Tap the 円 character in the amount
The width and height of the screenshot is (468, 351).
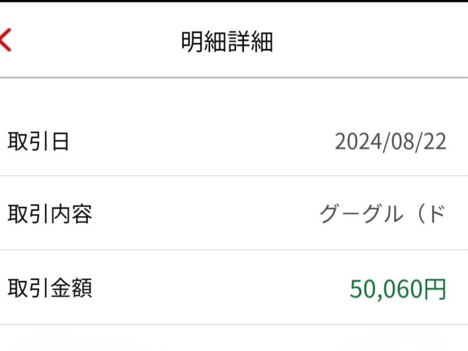[435, 289]
